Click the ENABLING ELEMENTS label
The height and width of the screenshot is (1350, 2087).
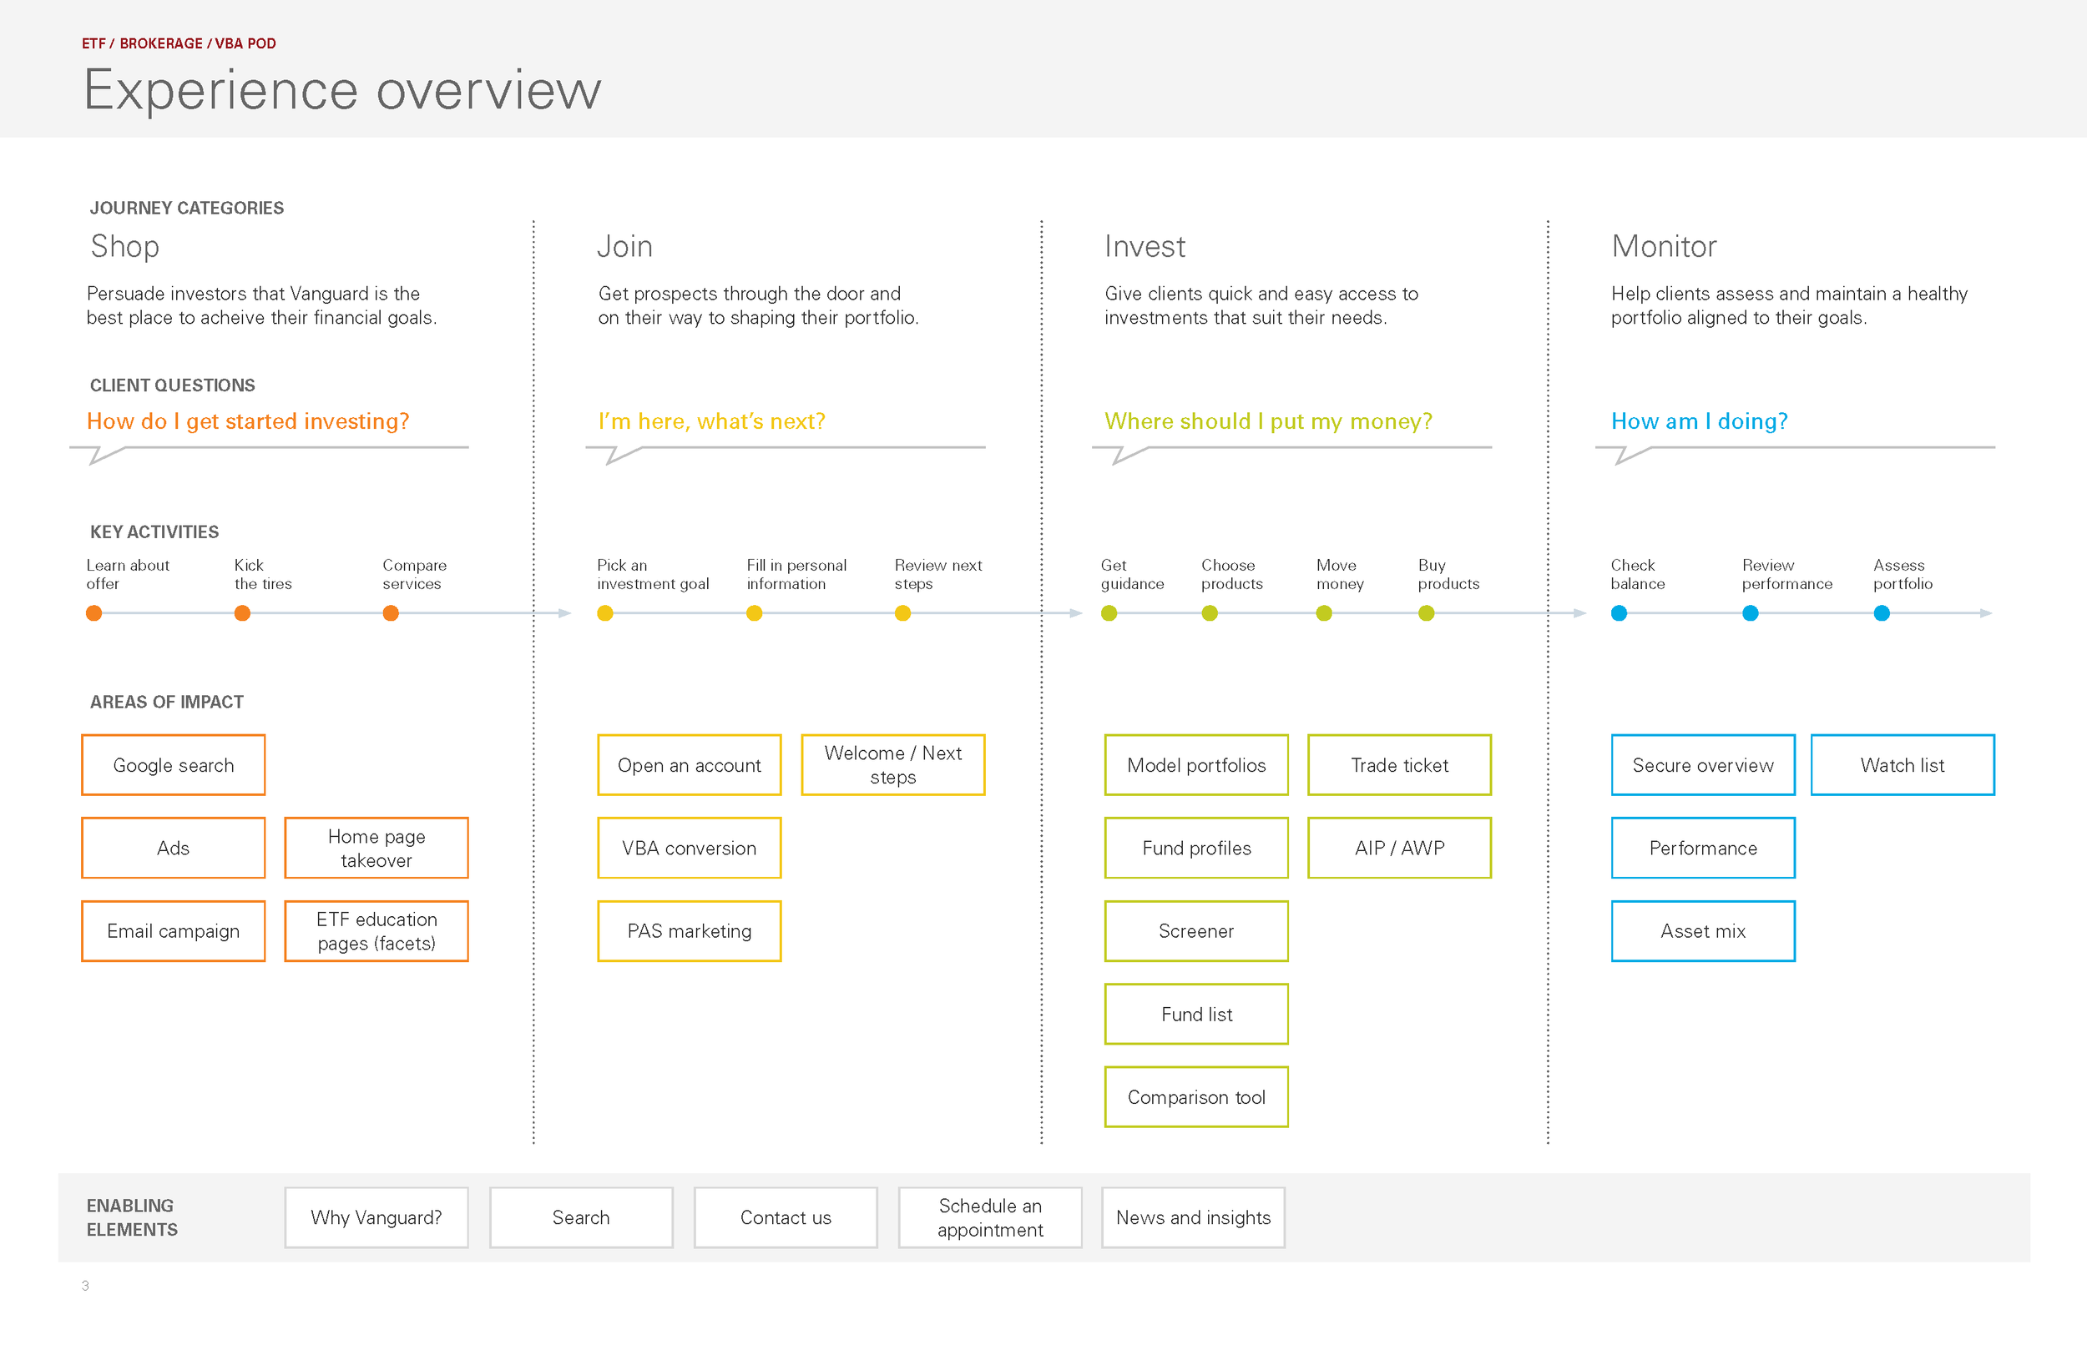pos(133,1217)
